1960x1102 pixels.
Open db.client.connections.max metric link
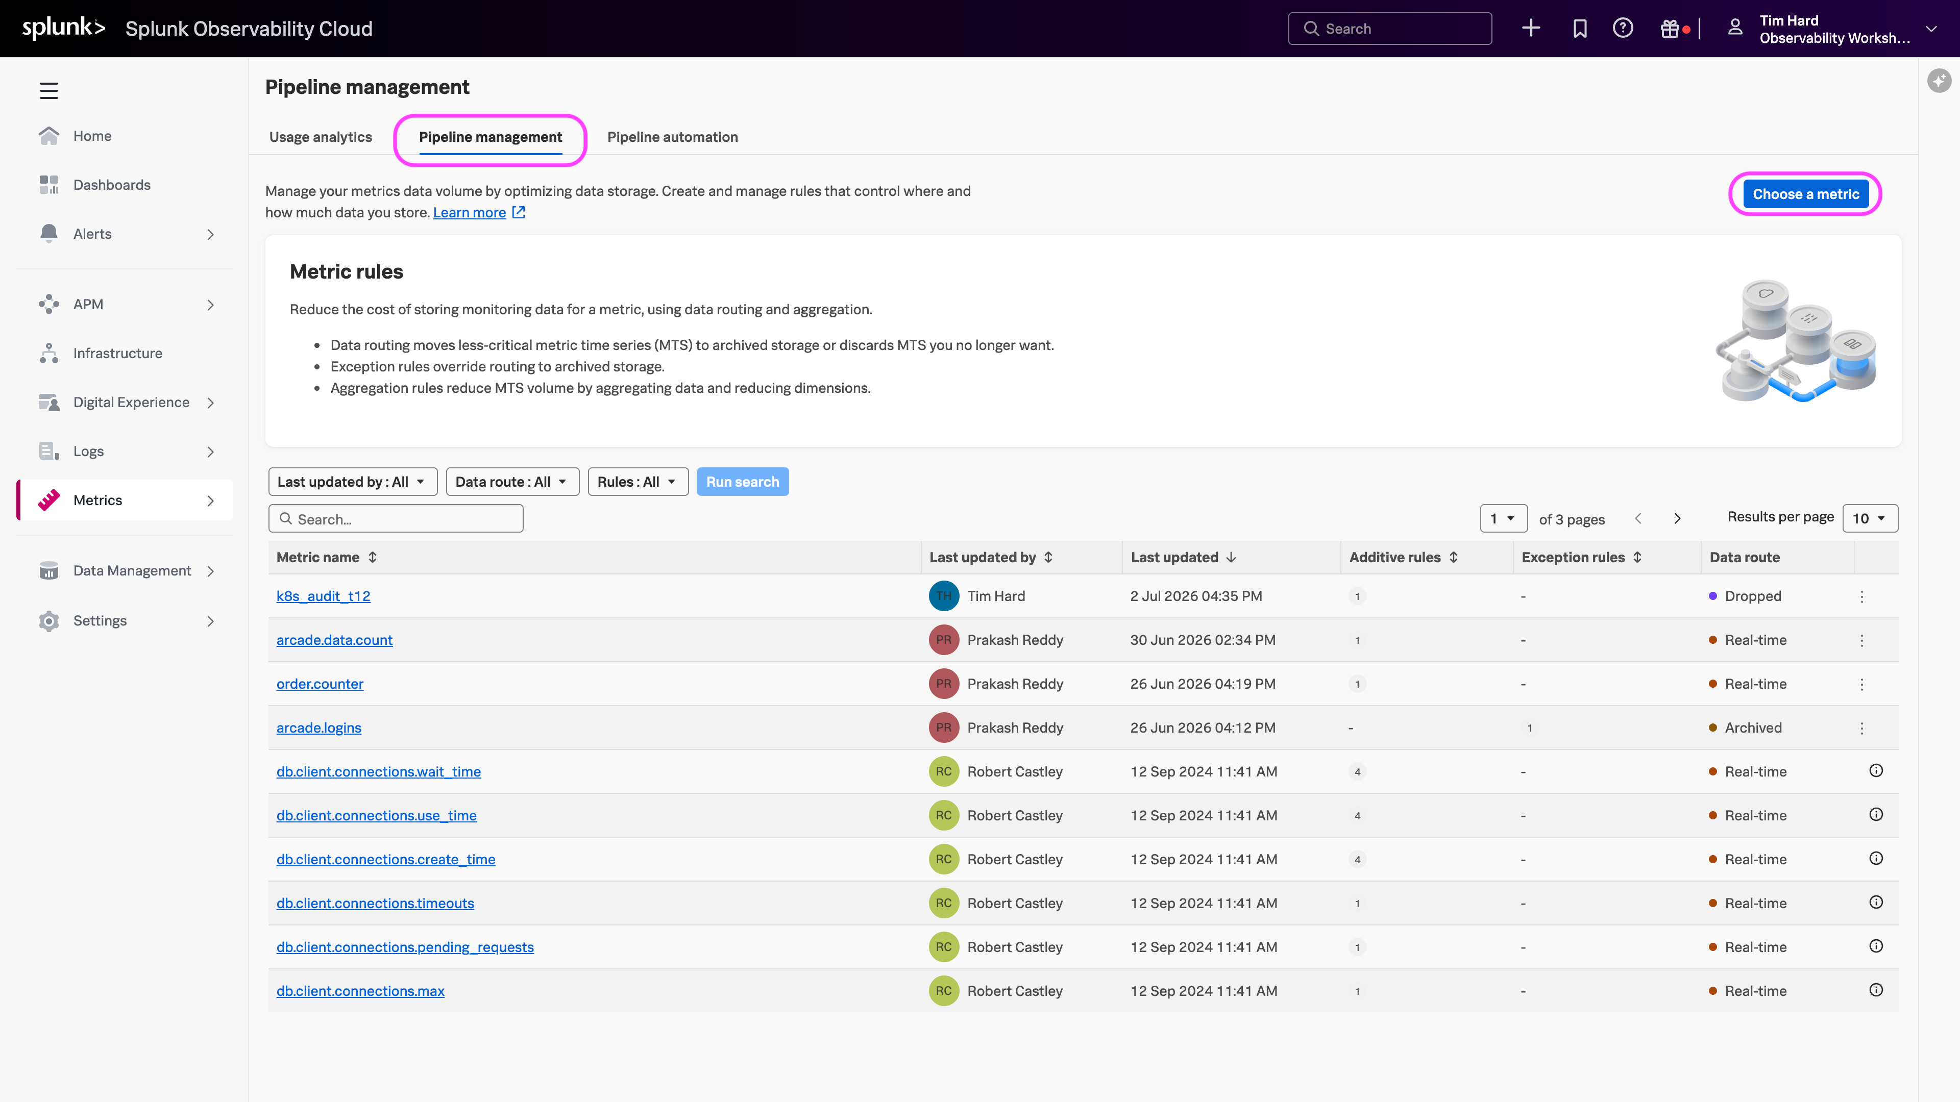(361, 991)
